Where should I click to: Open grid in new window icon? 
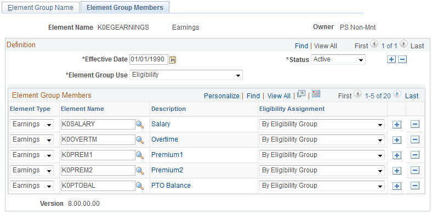(301, 94)
